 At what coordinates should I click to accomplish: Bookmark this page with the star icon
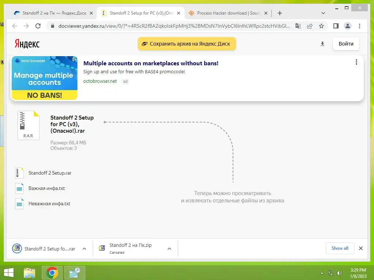point(321,26)
